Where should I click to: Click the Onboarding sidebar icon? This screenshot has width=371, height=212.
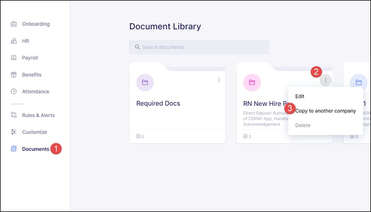coord(14,24)
